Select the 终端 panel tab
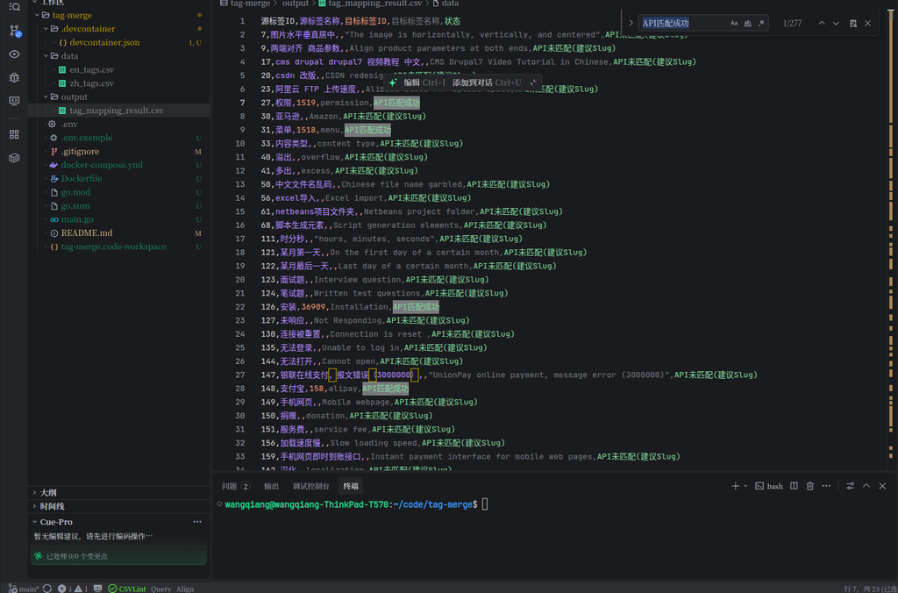 point(351,486)
